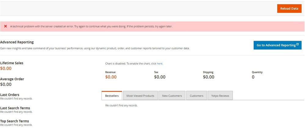This screenshot has height=131, width=305.
Task: Switch to Most Viewed Products tab
Action: 140,96
